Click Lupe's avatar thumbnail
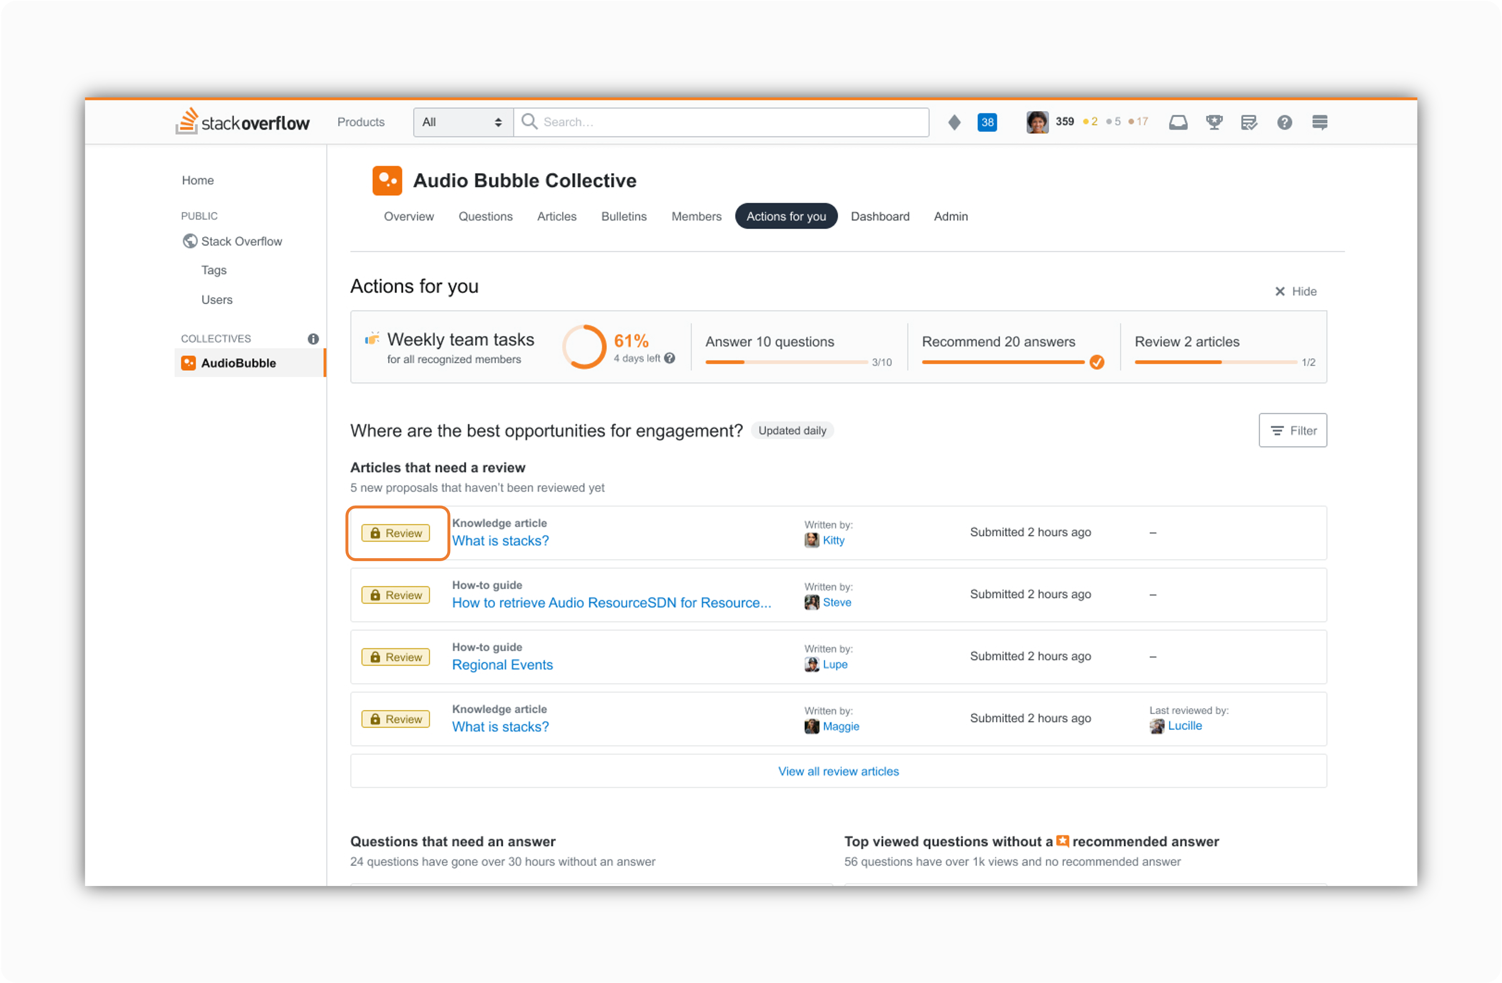This screenshot has width=1502, height=983. (x=811, y=664)
